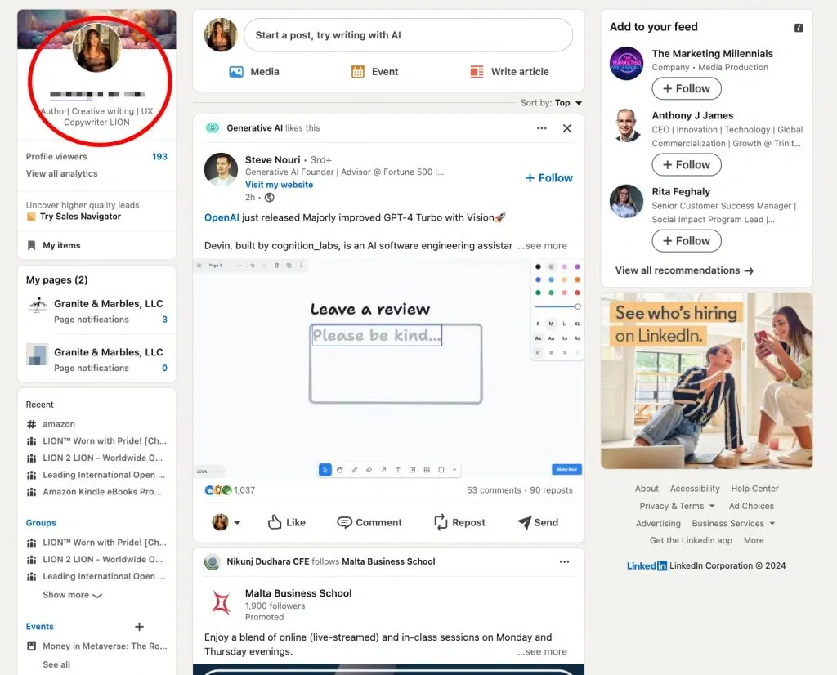Open Visit my website link
Viewport: 837px width, 675px height.
point(280,185)
